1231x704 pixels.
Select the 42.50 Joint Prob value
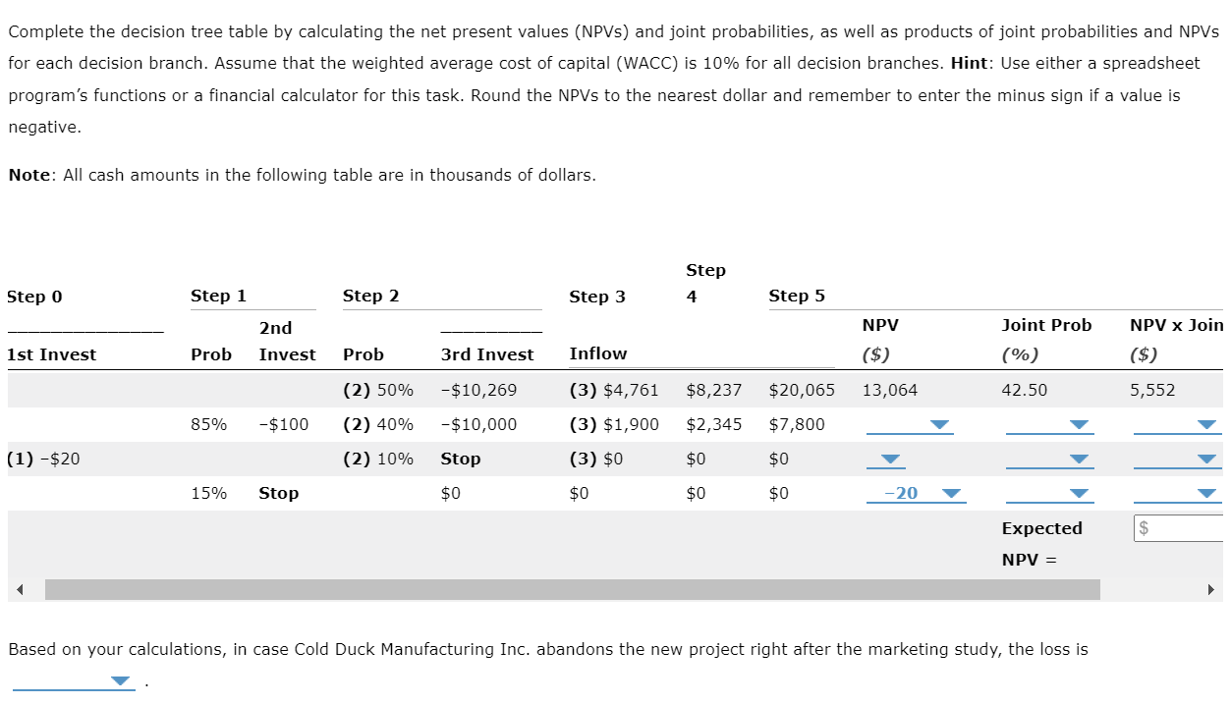1022,390
